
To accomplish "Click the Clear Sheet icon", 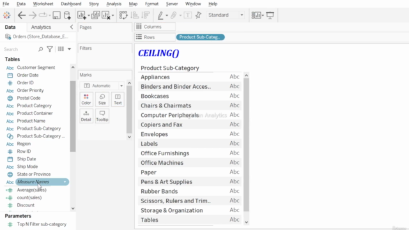I will coord(106,15).
